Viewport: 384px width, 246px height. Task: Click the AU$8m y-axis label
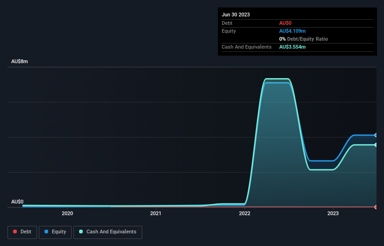pos(20,61)
